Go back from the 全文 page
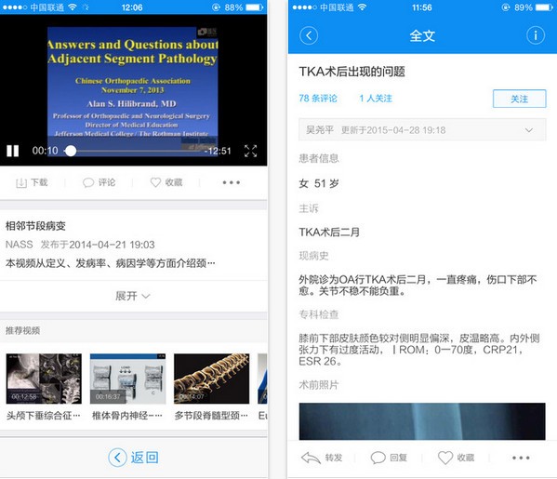557x479 pixels. pyautogui.click(x=309, y=35)
